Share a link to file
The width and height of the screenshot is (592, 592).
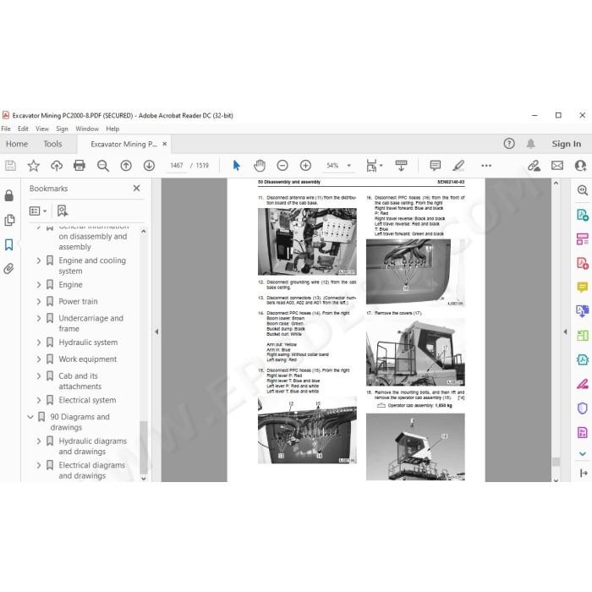tap(534, 166)
